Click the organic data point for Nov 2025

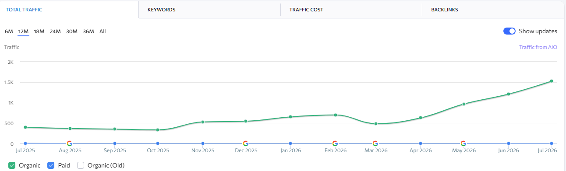coord(203,122)
